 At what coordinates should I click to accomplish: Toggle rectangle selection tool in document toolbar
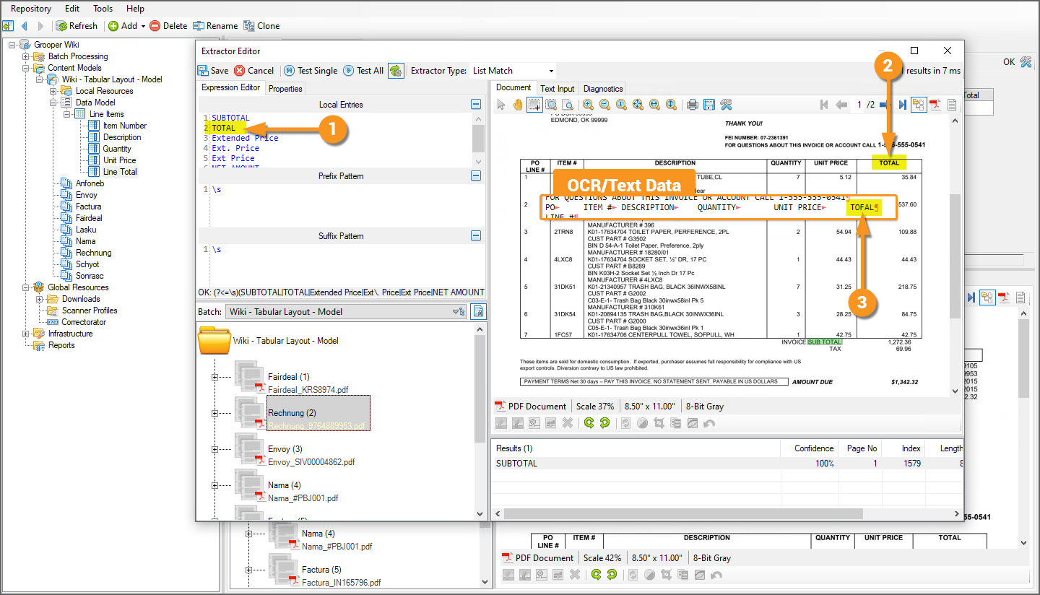coord(534,105)
